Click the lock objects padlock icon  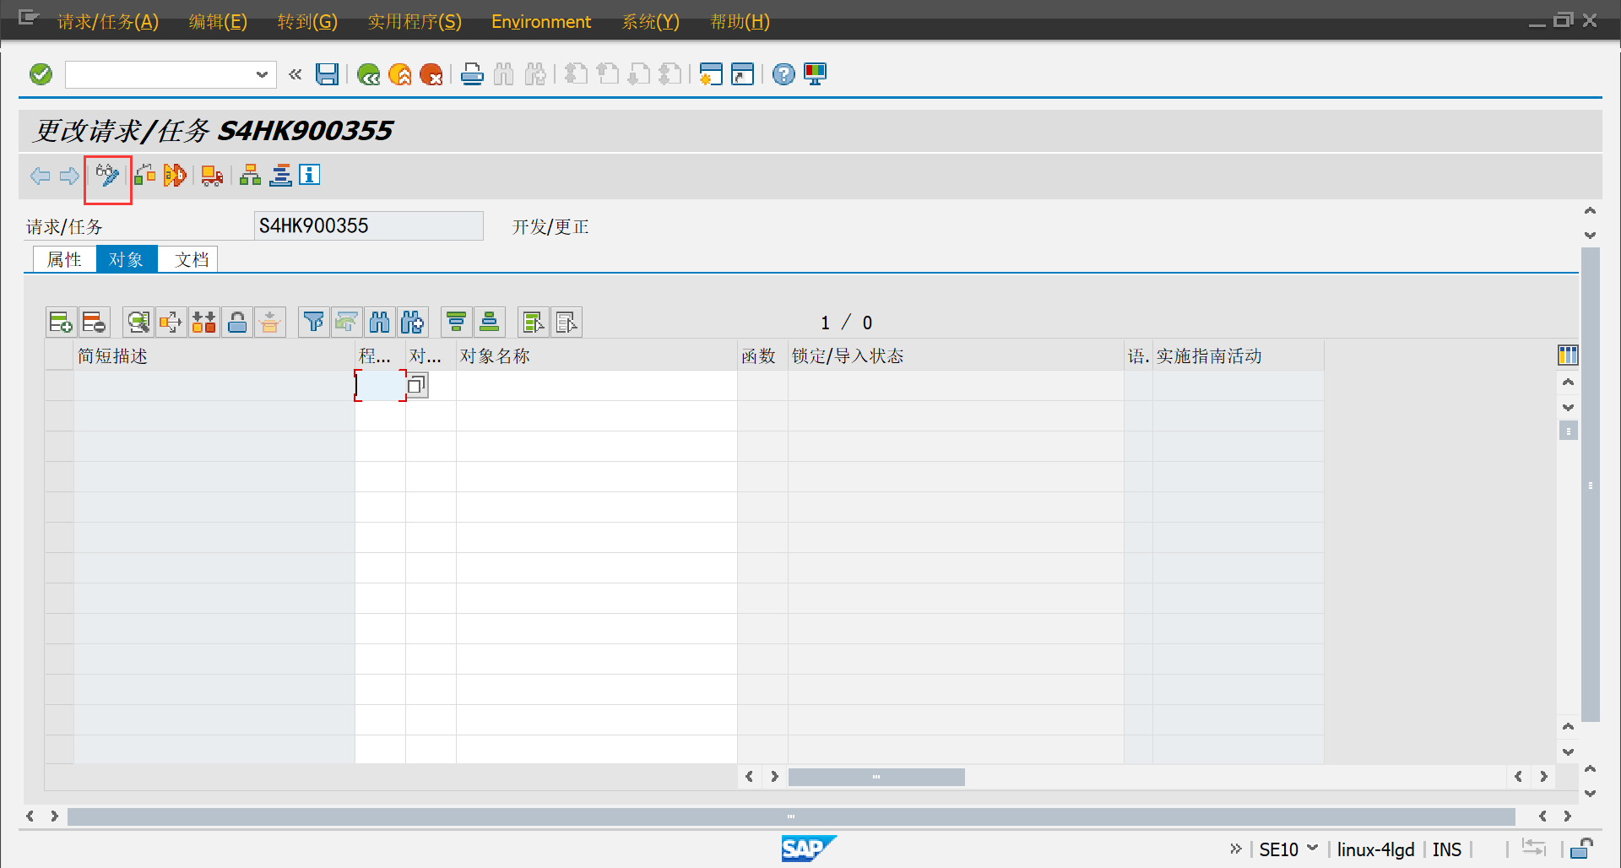click(x=237, y=322)
